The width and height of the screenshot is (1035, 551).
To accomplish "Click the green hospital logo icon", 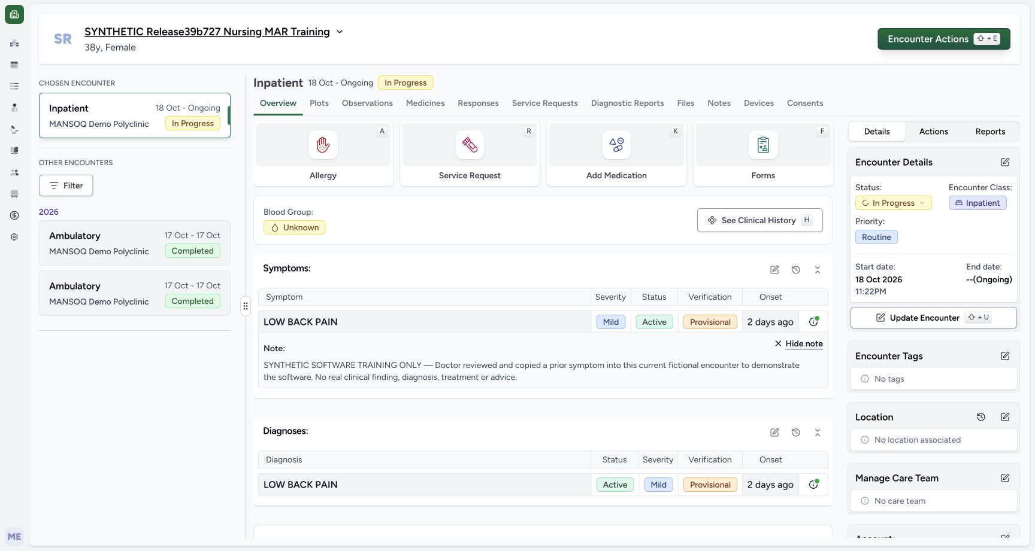I will (x=14, y=14).
